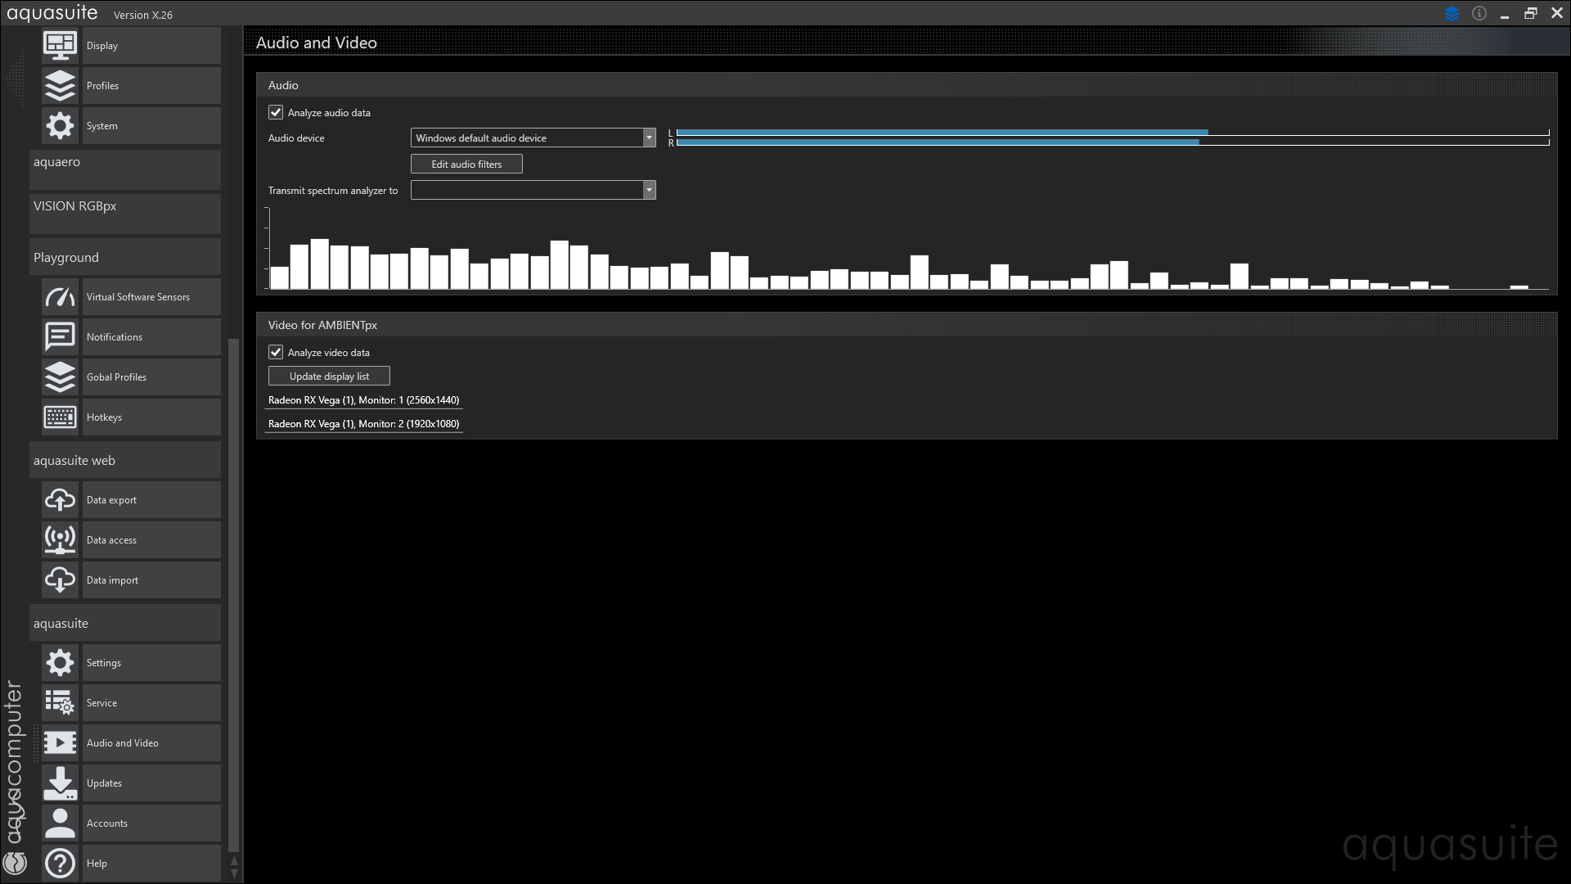Screen dimensions: 1571x884
Task: Go to Virtual Software Sensors page
Action: point(151,296)
